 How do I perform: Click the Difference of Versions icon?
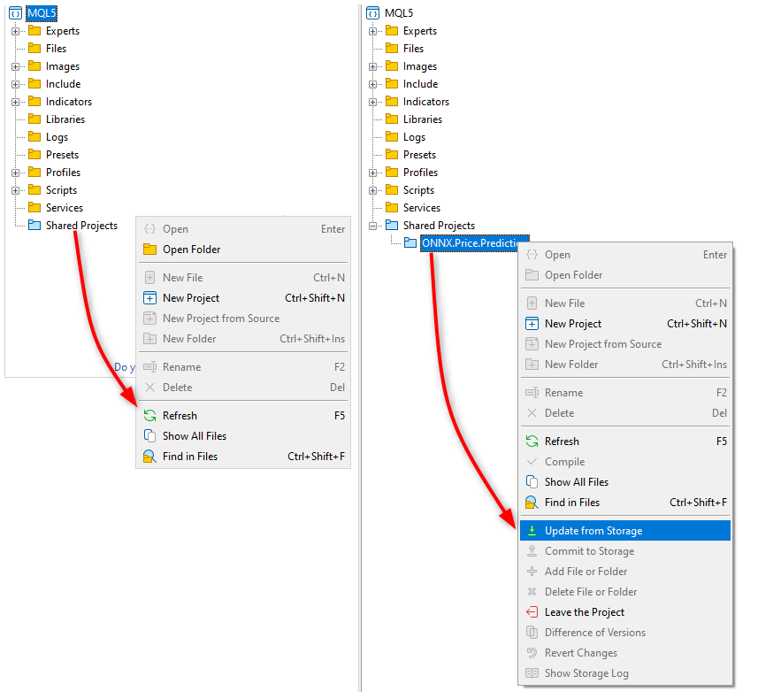coord(532,633)
